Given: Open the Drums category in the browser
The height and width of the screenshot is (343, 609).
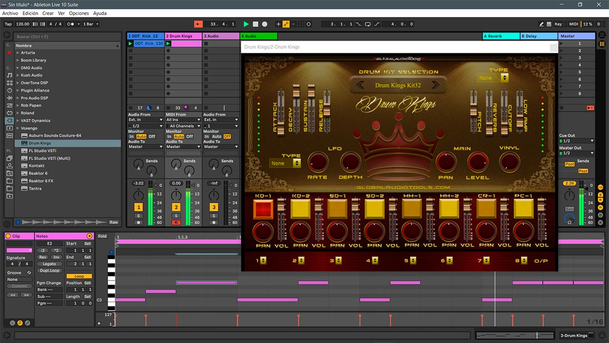Looking at the screenshot, I should (9, 82).
